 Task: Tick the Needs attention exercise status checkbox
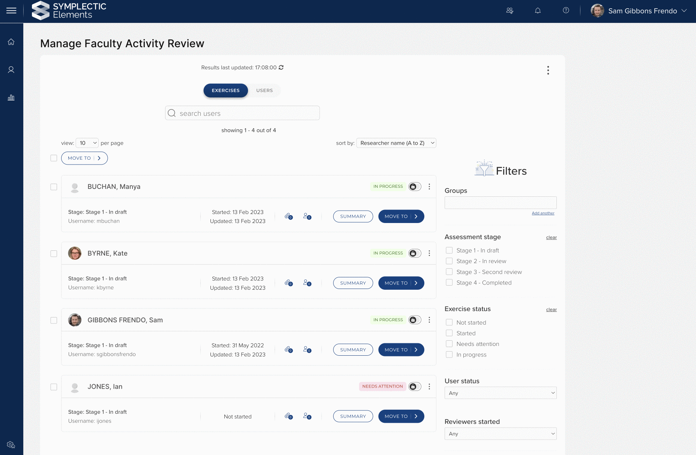point(449,344)
